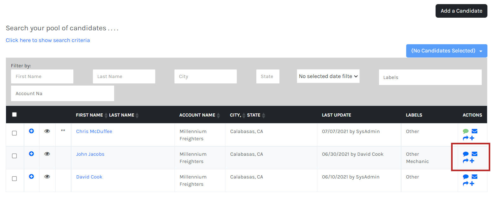Click 'Click here to show search criteria'
Viewport: 495px width, 199px height.
(x=48, y=40)
